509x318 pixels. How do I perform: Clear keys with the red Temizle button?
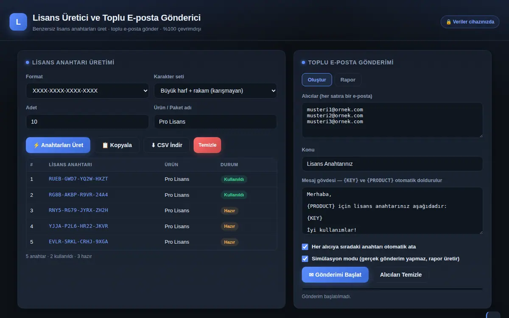click(207, 145)
